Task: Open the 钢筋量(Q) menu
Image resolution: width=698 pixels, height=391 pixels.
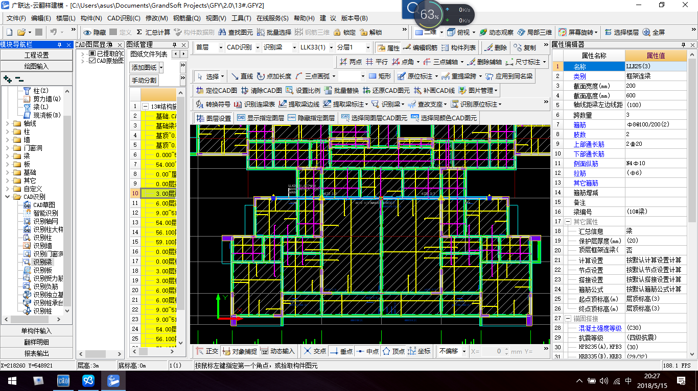Action: pos(187,18)
